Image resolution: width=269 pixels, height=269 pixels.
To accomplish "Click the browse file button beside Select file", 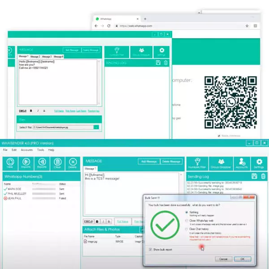I will point(96,127).
